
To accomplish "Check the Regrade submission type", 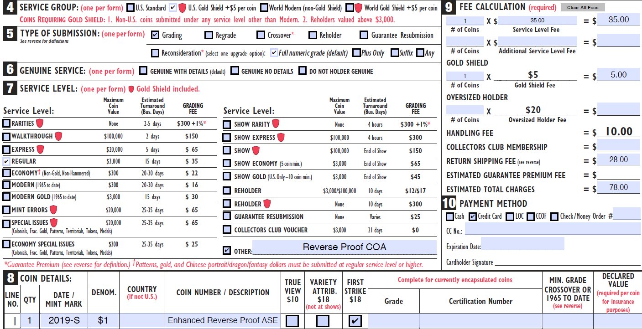I will pos(209,35).
